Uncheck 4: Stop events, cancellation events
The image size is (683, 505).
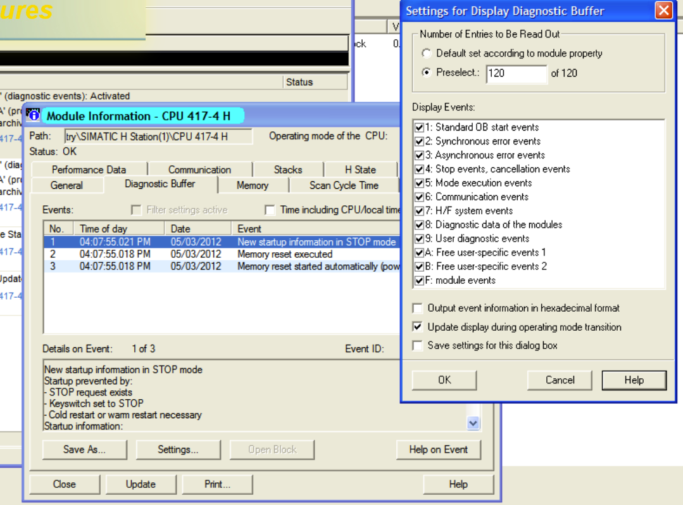(x=419, y=169)
